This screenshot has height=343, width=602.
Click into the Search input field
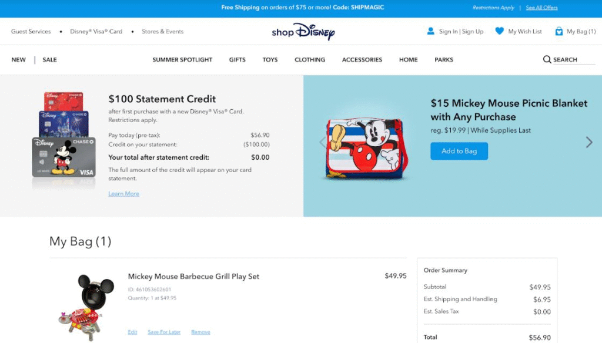(573, 60)
